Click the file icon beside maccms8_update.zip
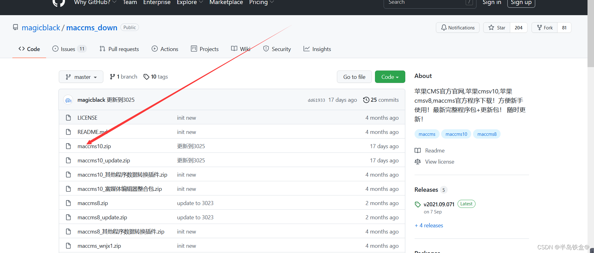This screenshot has height=253, width=594. [x=68, y=217]
